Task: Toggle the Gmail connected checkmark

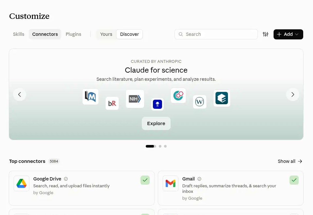Action: pyautogui.click(x=294, y=180)
